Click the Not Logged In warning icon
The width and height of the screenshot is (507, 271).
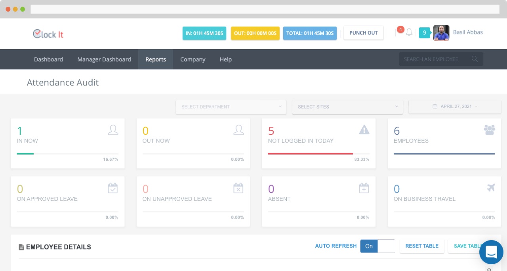(364, 130)
